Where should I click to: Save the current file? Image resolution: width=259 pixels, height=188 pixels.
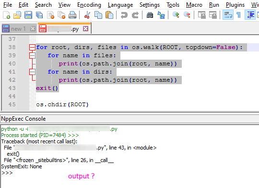coord(28,15)
